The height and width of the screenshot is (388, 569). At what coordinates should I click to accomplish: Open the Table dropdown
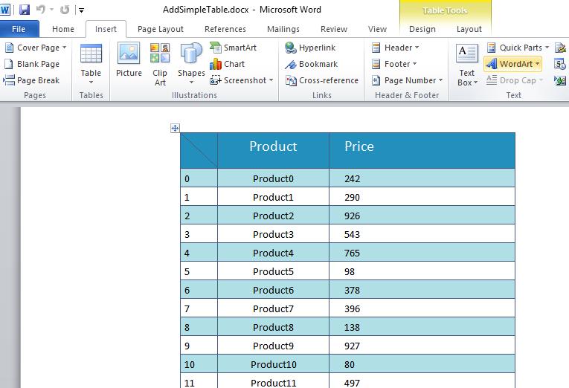coord(91,64)
